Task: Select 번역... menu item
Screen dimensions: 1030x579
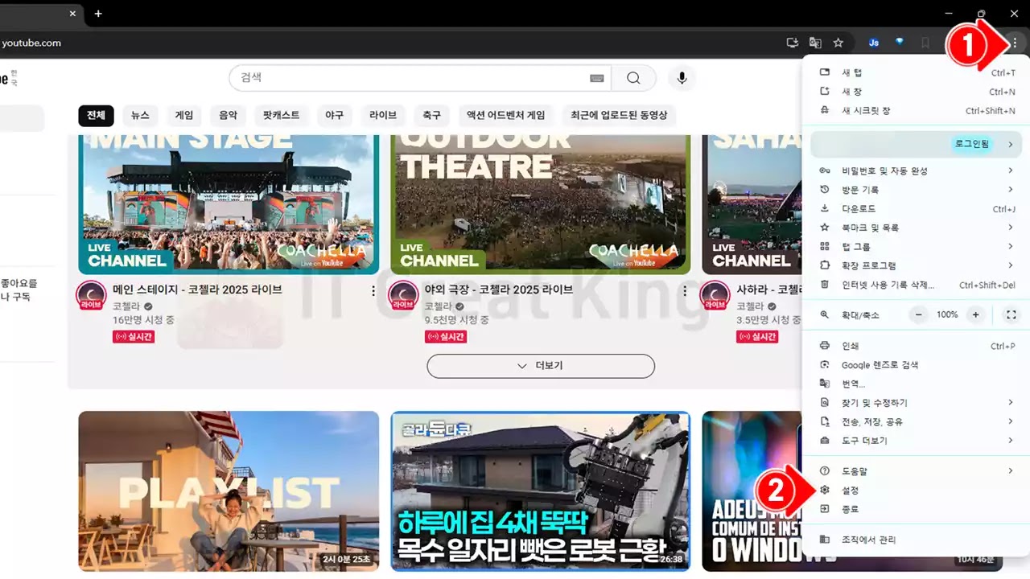Action: coord(917,384)
